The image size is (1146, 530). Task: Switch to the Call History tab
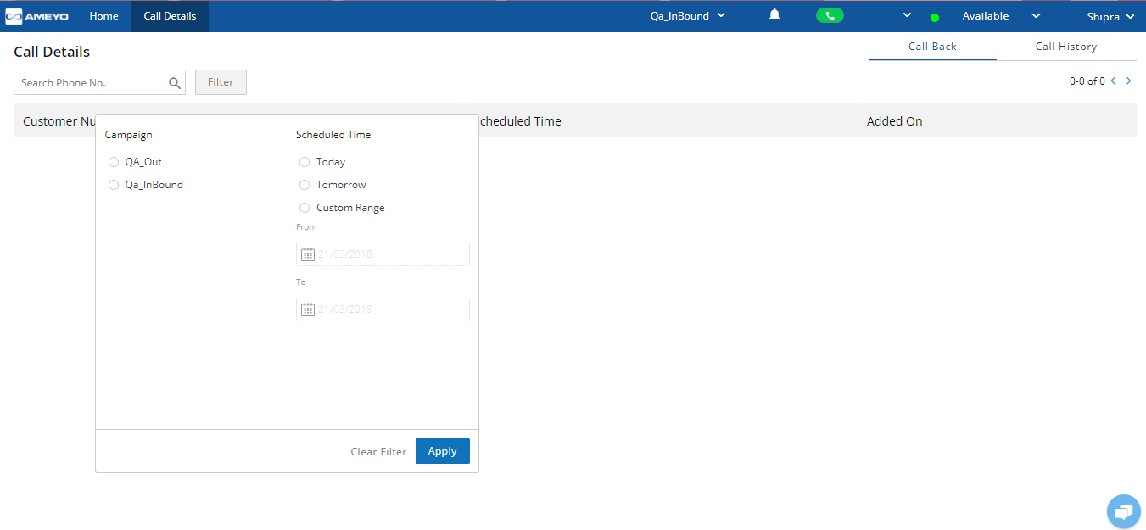[1065, 47]
